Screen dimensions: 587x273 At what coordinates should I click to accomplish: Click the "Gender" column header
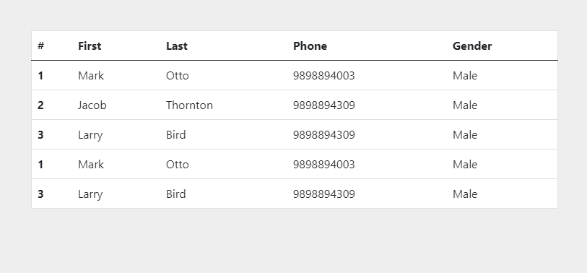pyautogui.click(x=472, y=45)
